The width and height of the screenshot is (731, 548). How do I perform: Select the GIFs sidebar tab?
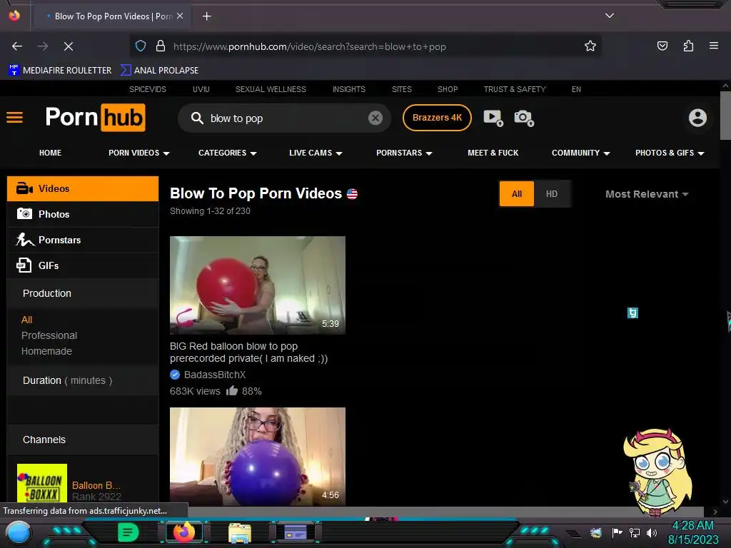tap(83, 265)
